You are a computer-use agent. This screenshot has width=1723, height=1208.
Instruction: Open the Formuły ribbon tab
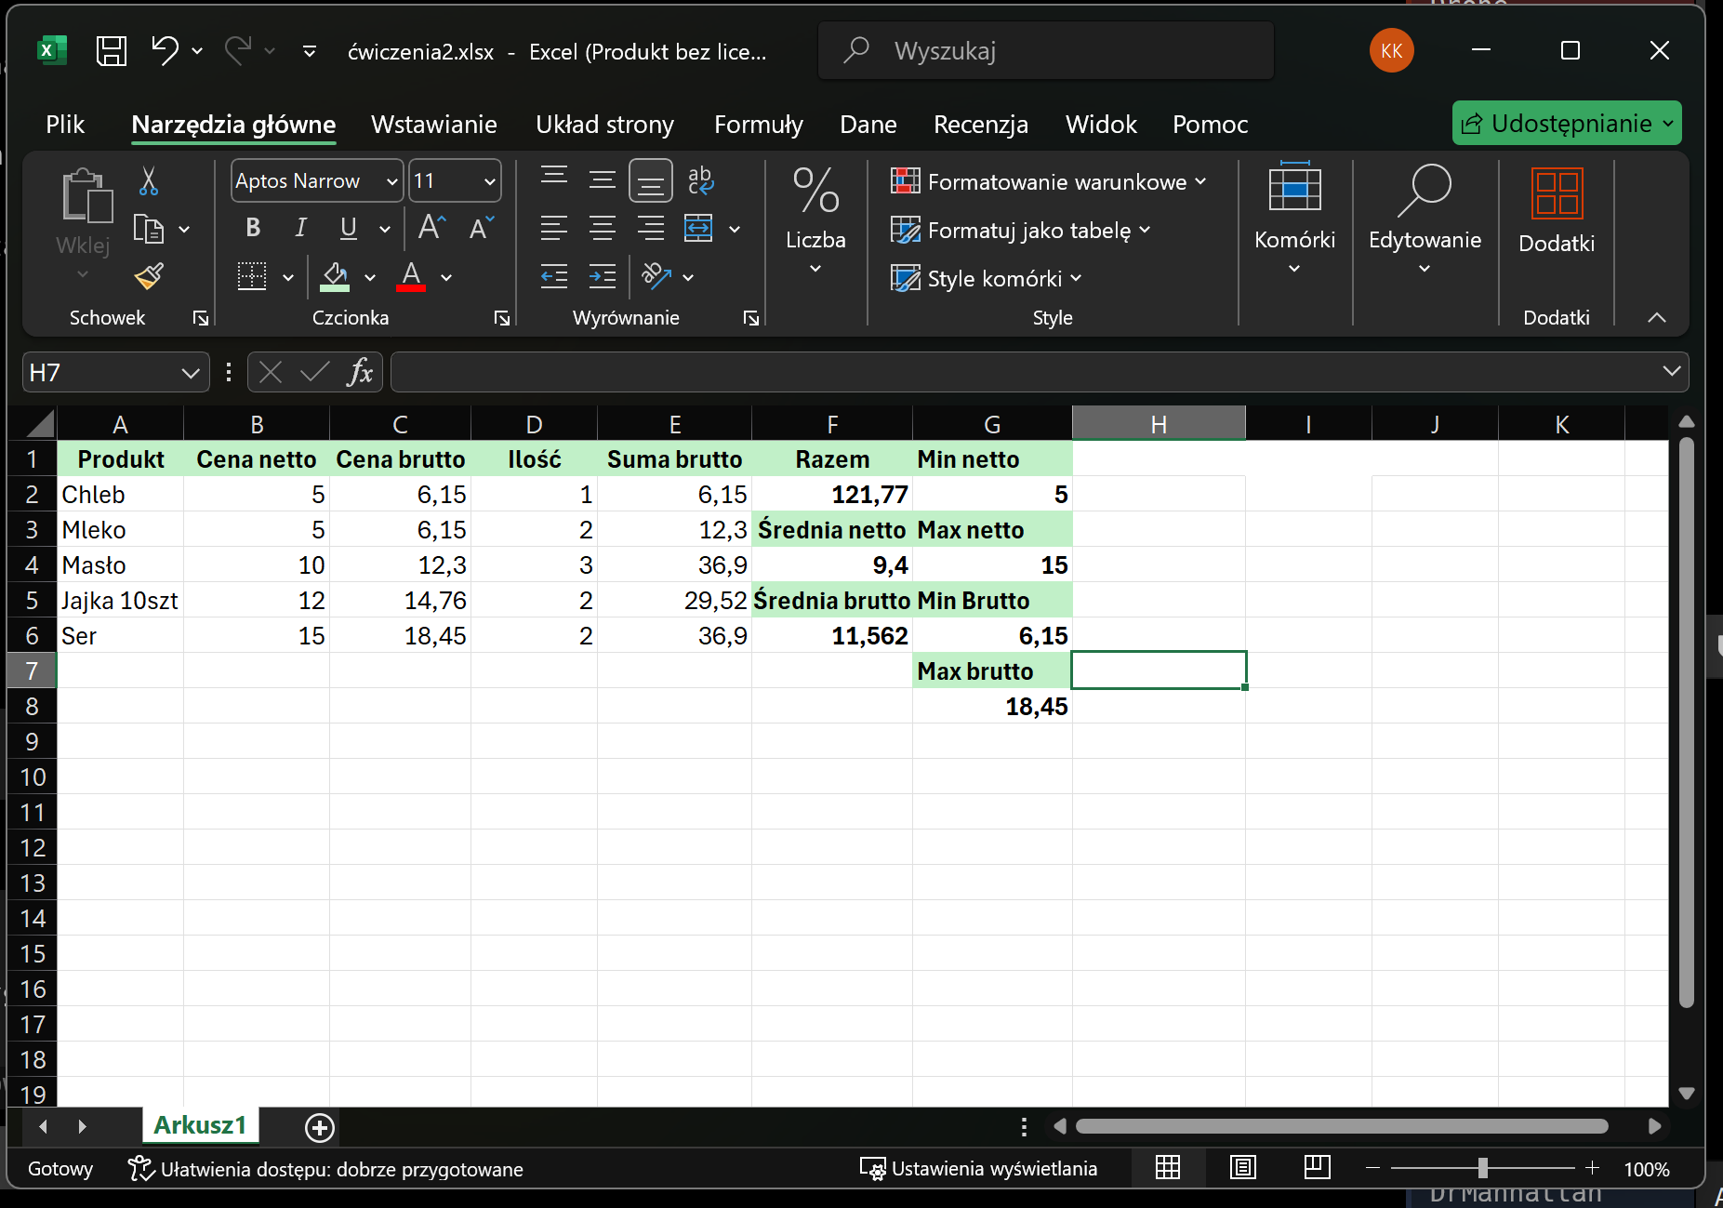758,125
